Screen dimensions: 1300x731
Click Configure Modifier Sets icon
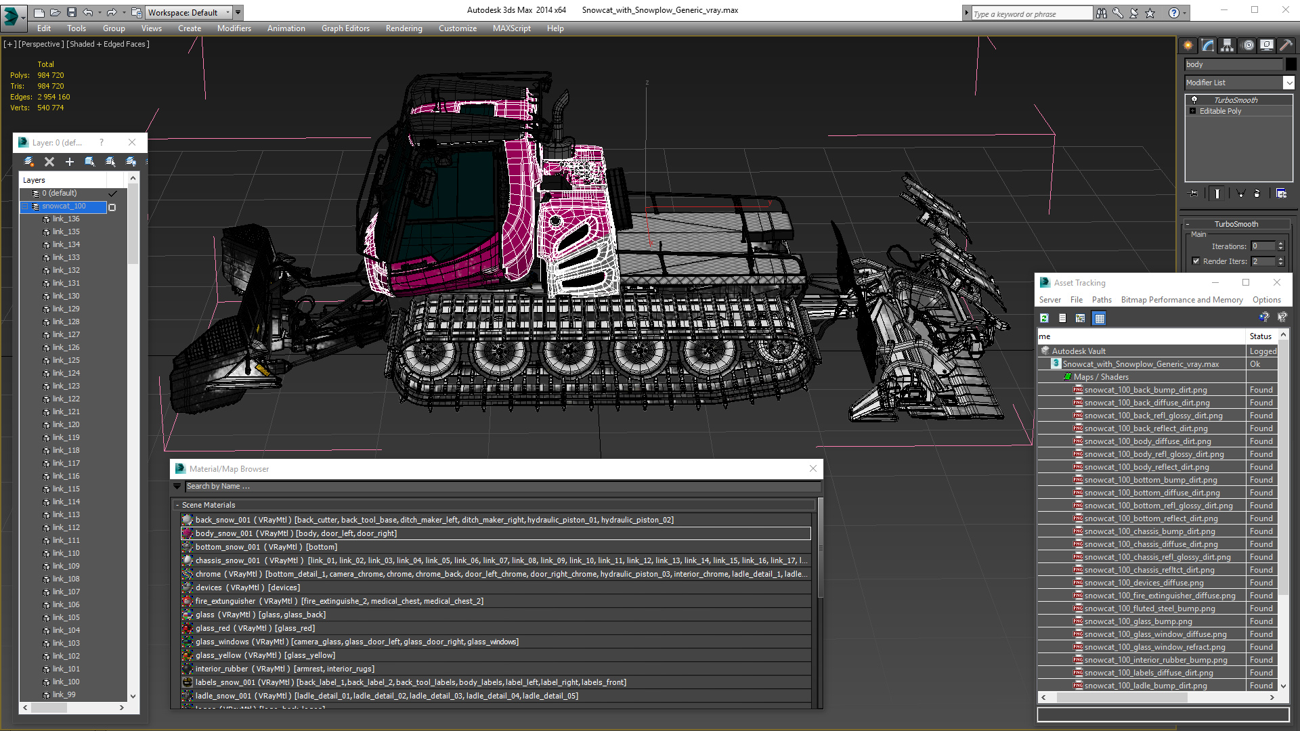coord(1281,194)
